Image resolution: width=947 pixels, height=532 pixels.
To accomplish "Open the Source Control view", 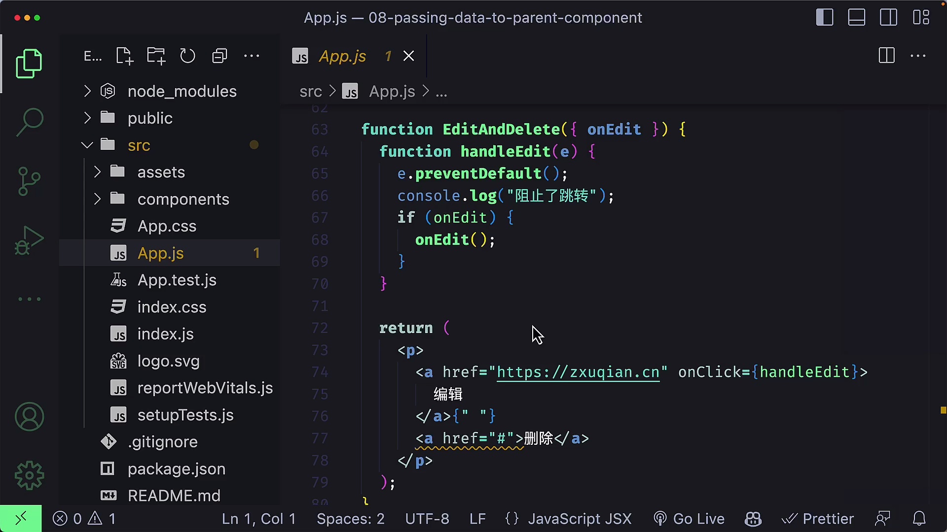I will tap(29, 181).
